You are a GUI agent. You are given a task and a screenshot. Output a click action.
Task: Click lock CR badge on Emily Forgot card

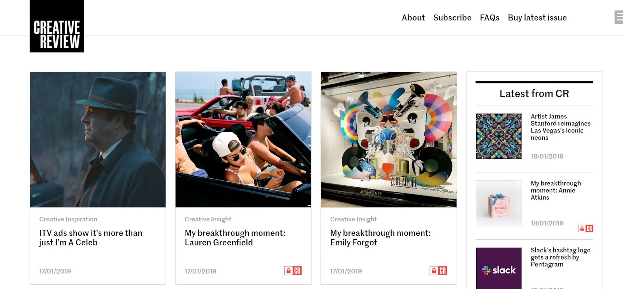pyautogui.click(x=438, y=271)
